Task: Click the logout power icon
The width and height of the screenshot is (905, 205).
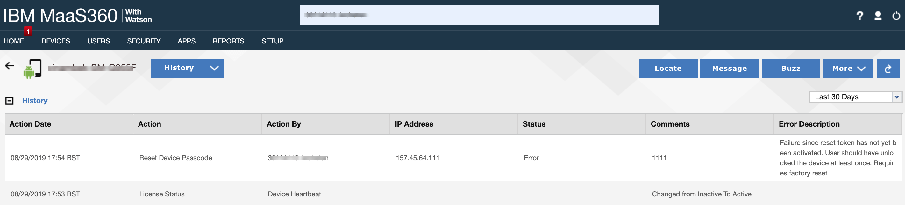Action: point(895,16)
